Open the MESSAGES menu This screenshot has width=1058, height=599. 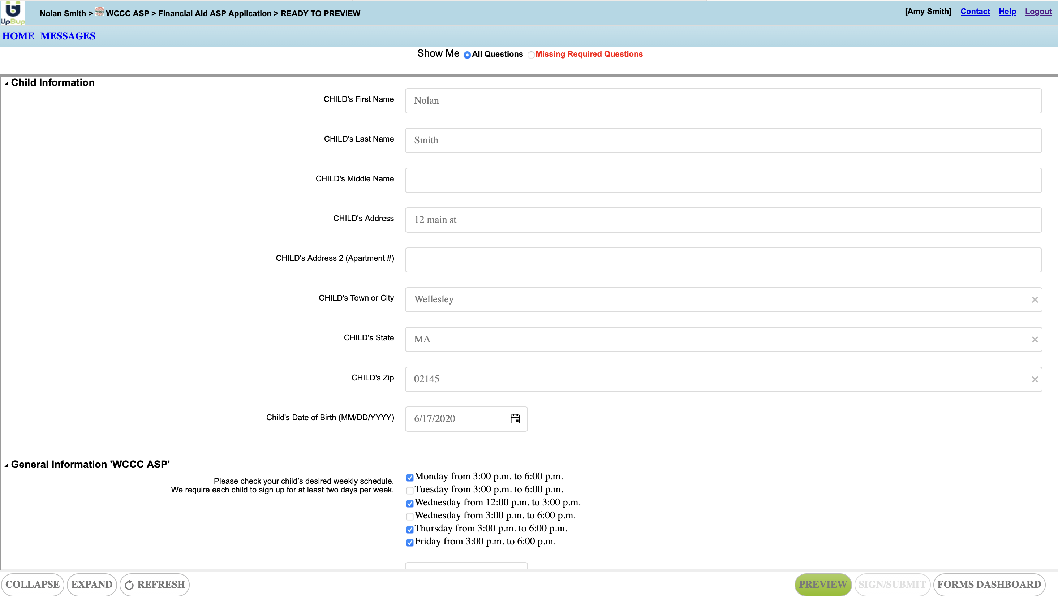[68, 36]
